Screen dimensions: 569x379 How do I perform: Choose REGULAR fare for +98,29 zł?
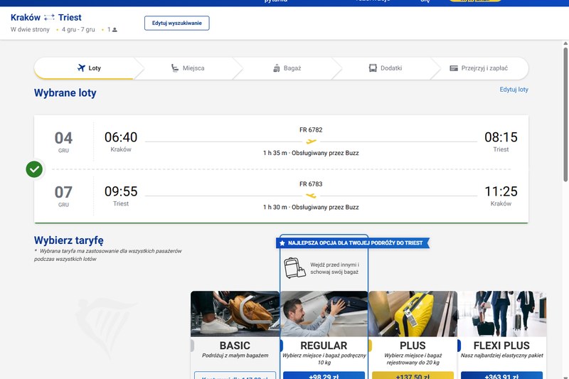point(324,375)
